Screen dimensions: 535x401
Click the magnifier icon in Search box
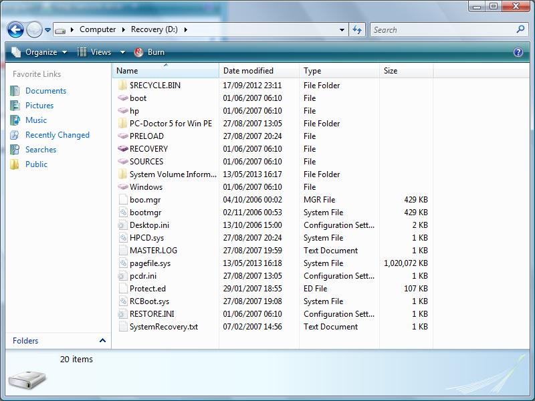tap(520, 29)
